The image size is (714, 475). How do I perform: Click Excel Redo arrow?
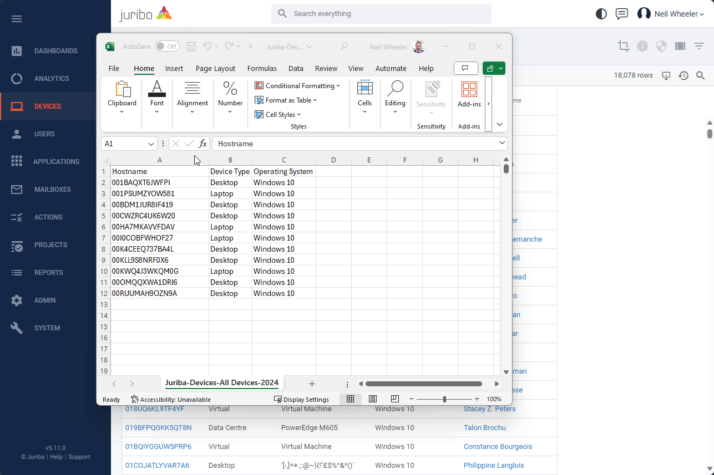229,47
